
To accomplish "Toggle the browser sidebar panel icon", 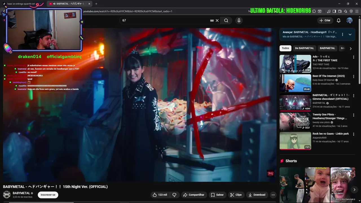I will [x=334, y=11].
